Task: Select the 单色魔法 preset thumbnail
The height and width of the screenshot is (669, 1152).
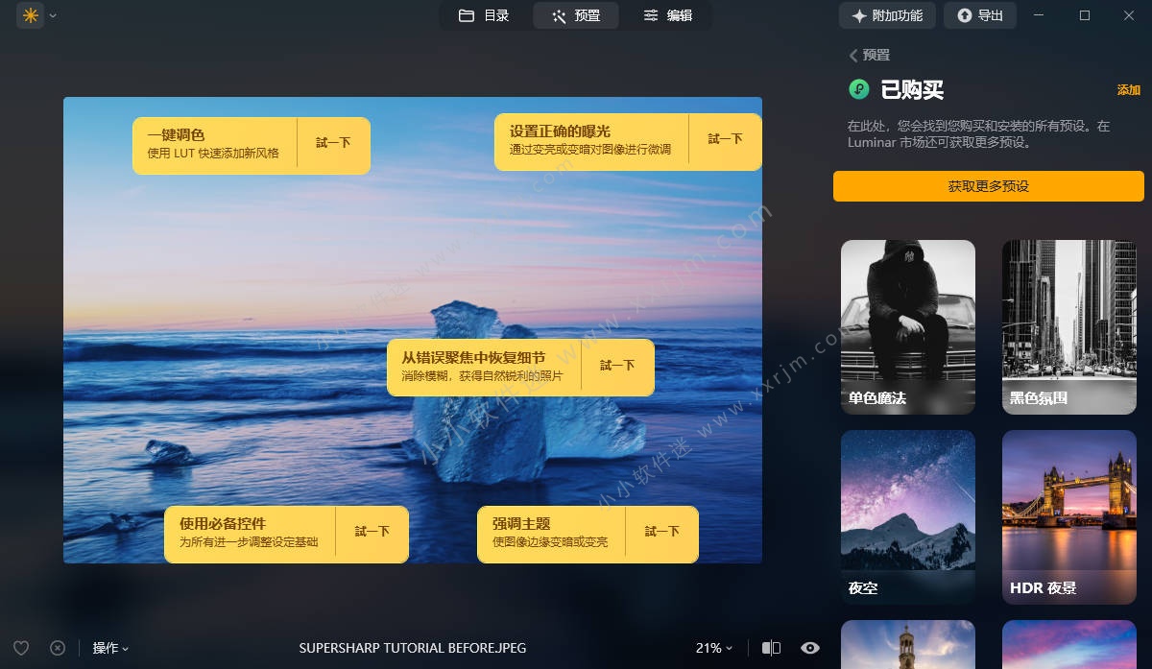Action: click(907, 326)
